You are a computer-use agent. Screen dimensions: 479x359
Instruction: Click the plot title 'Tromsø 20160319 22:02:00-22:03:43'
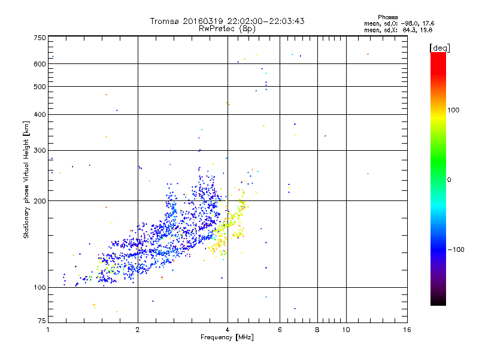click(x=227, y=21)
